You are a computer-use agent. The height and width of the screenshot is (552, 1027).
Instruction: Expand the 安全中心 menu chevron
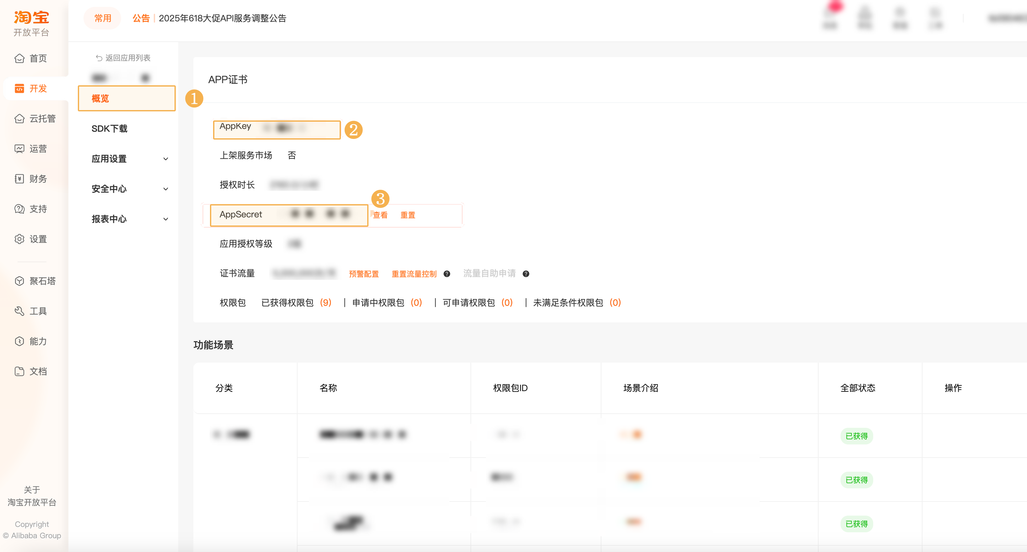click(x=166, y=189)
